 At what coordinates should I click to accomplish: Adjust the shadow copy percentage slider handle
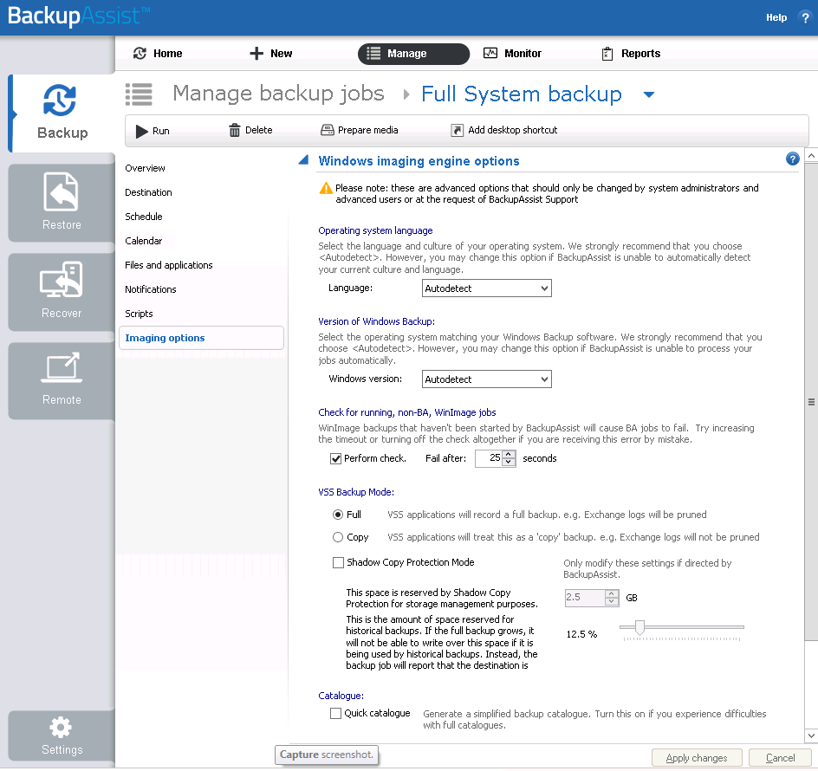tap(639, 627)
